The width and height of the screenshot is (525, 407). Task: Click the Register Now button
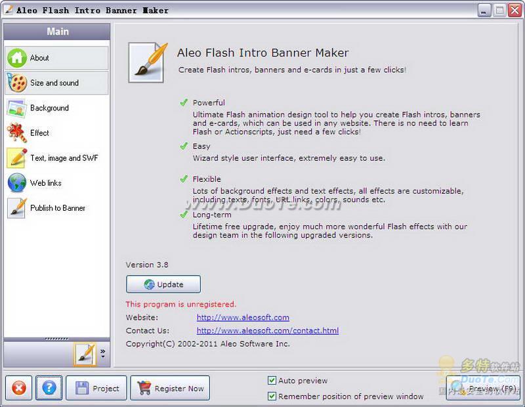(170, 388)
